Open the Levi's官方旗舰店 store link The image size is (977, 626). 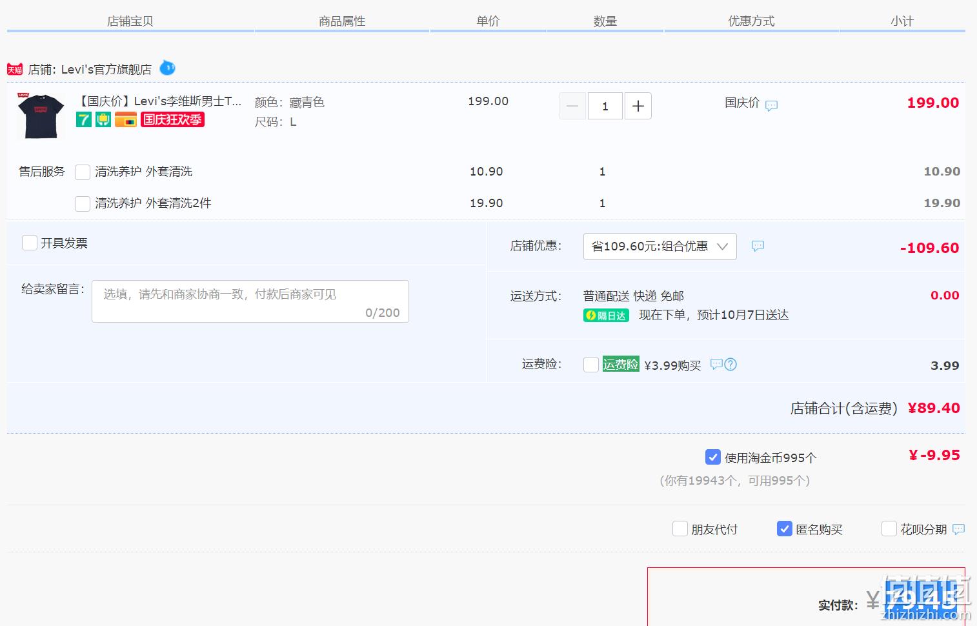(x=106, y=70)
